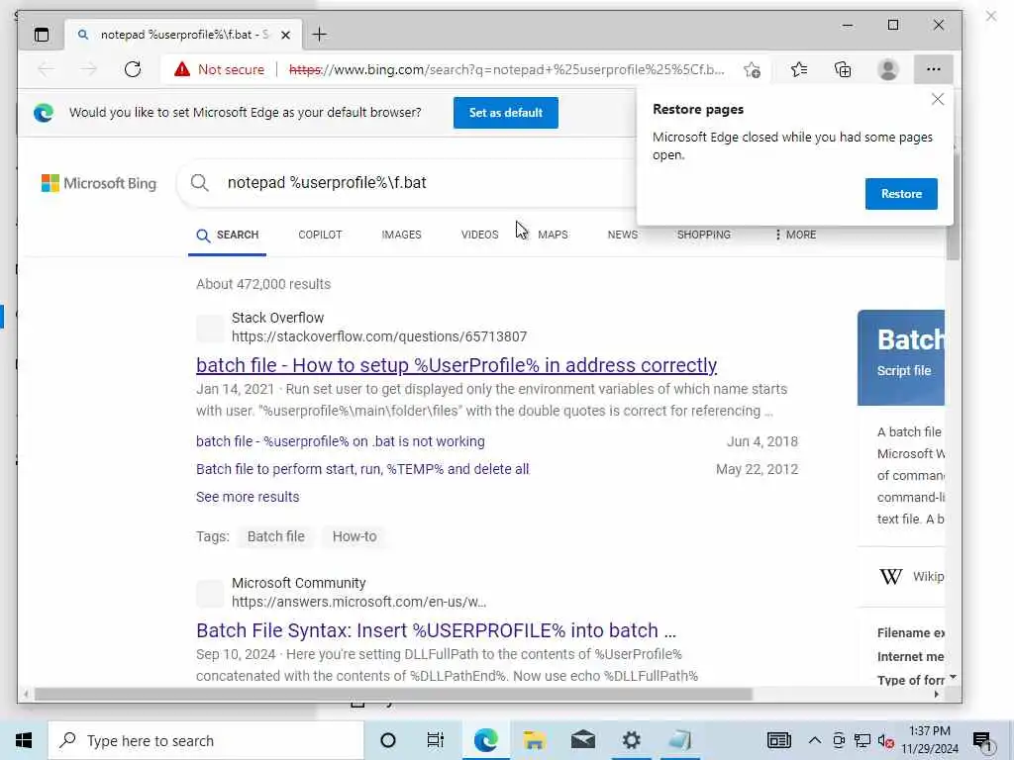
Task: Click the scroll down arrow
Action: (x=953, y=677)
